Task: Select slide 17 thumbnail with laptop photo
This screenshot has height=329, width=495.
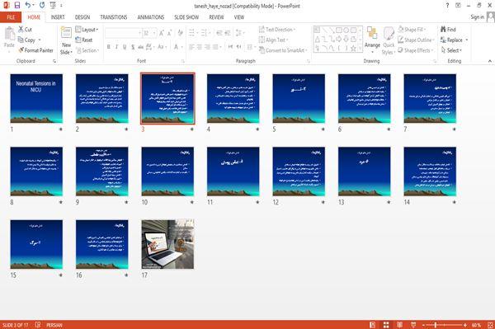Action: tap(167, 244)
